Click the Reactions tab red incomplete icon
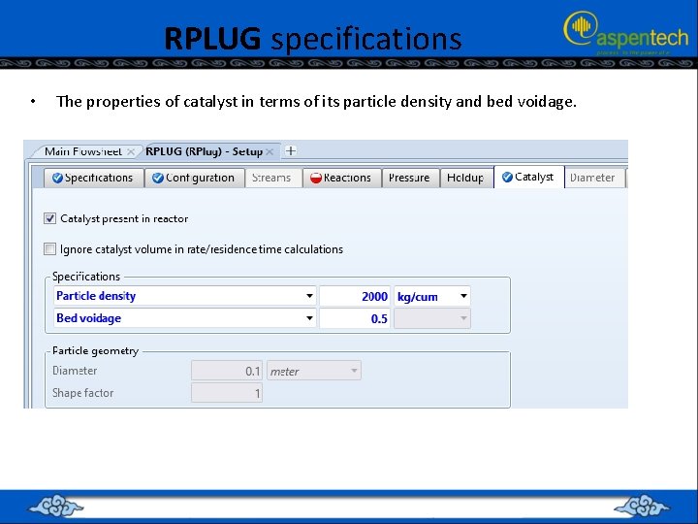 pos(316,178)
